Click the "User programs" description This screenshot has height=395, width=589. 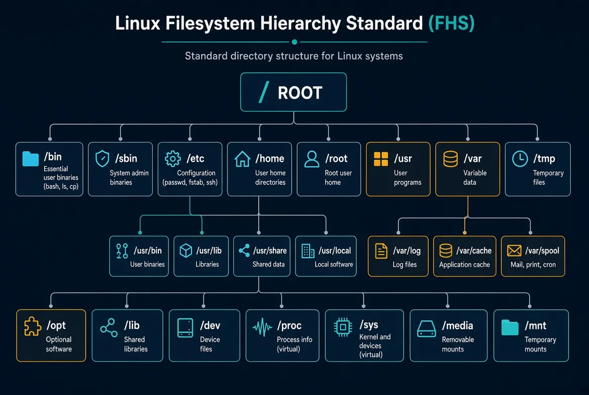click(x=407, y=178)
